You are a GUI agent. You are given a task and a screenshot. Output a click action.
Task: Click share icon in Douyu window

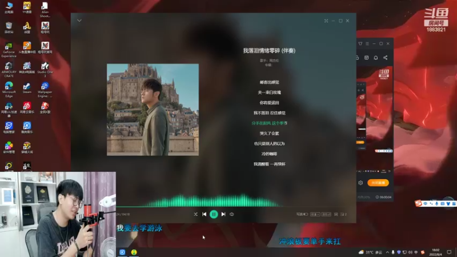385,58
